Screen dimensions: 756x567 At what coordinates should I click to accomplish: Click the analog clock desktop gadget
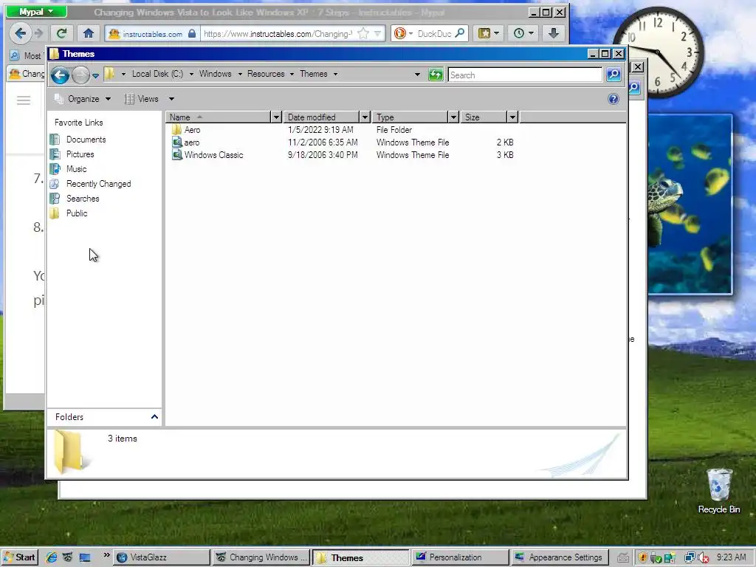tap(658, 52)
